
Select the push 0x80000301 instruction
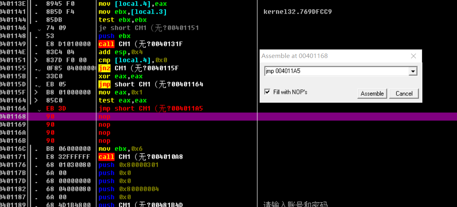(128, 165)
